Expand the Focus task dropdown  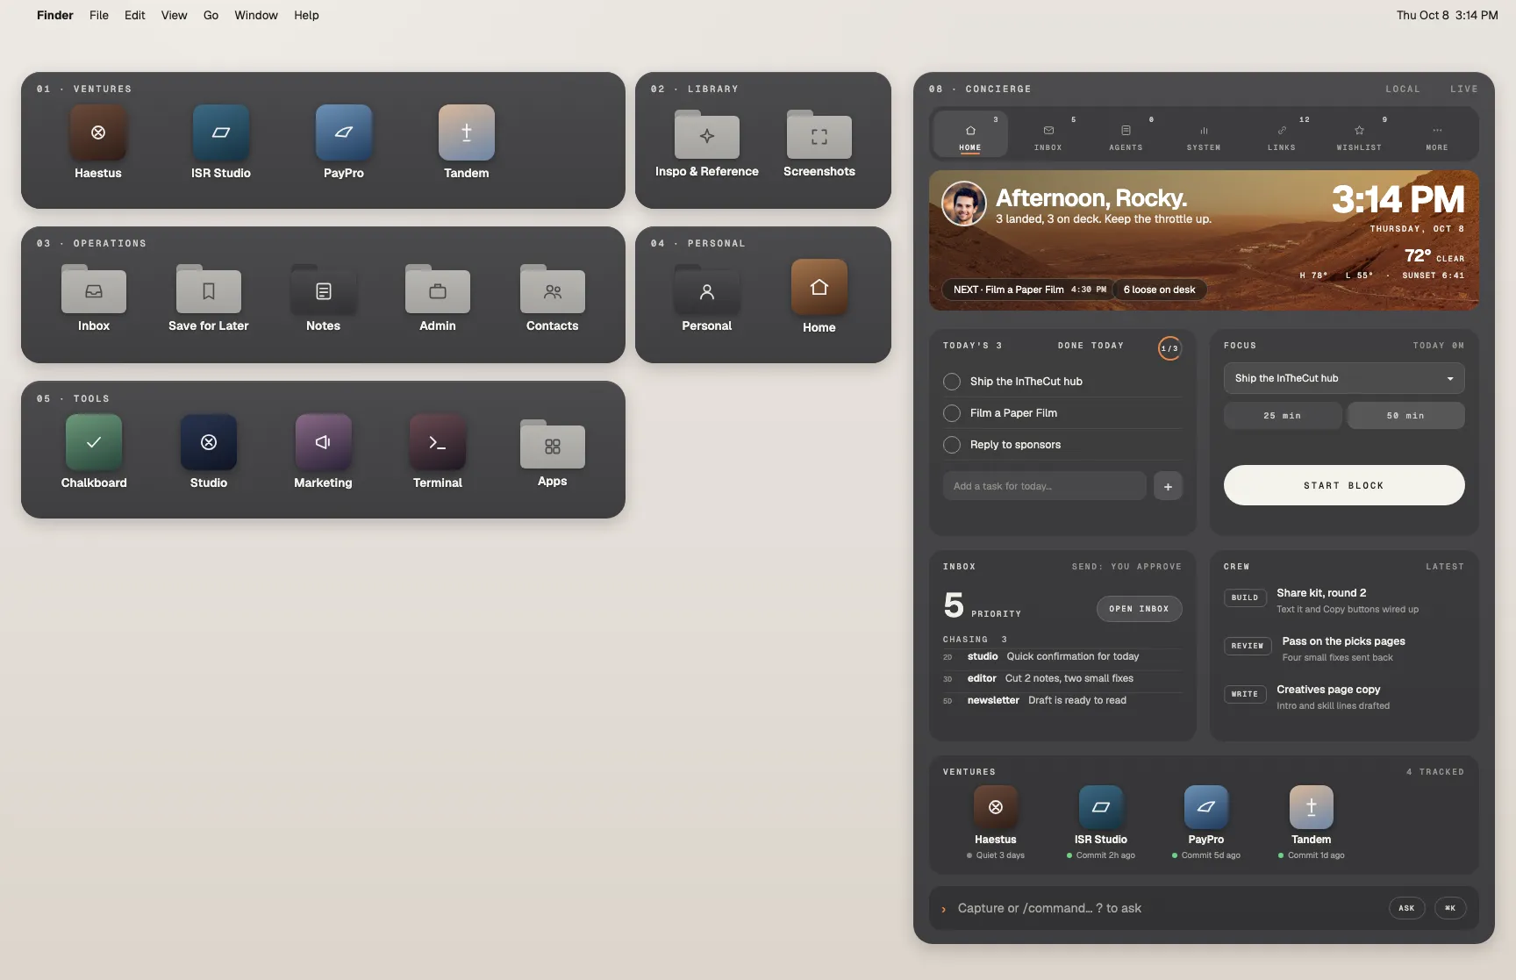coord(1344,378)
